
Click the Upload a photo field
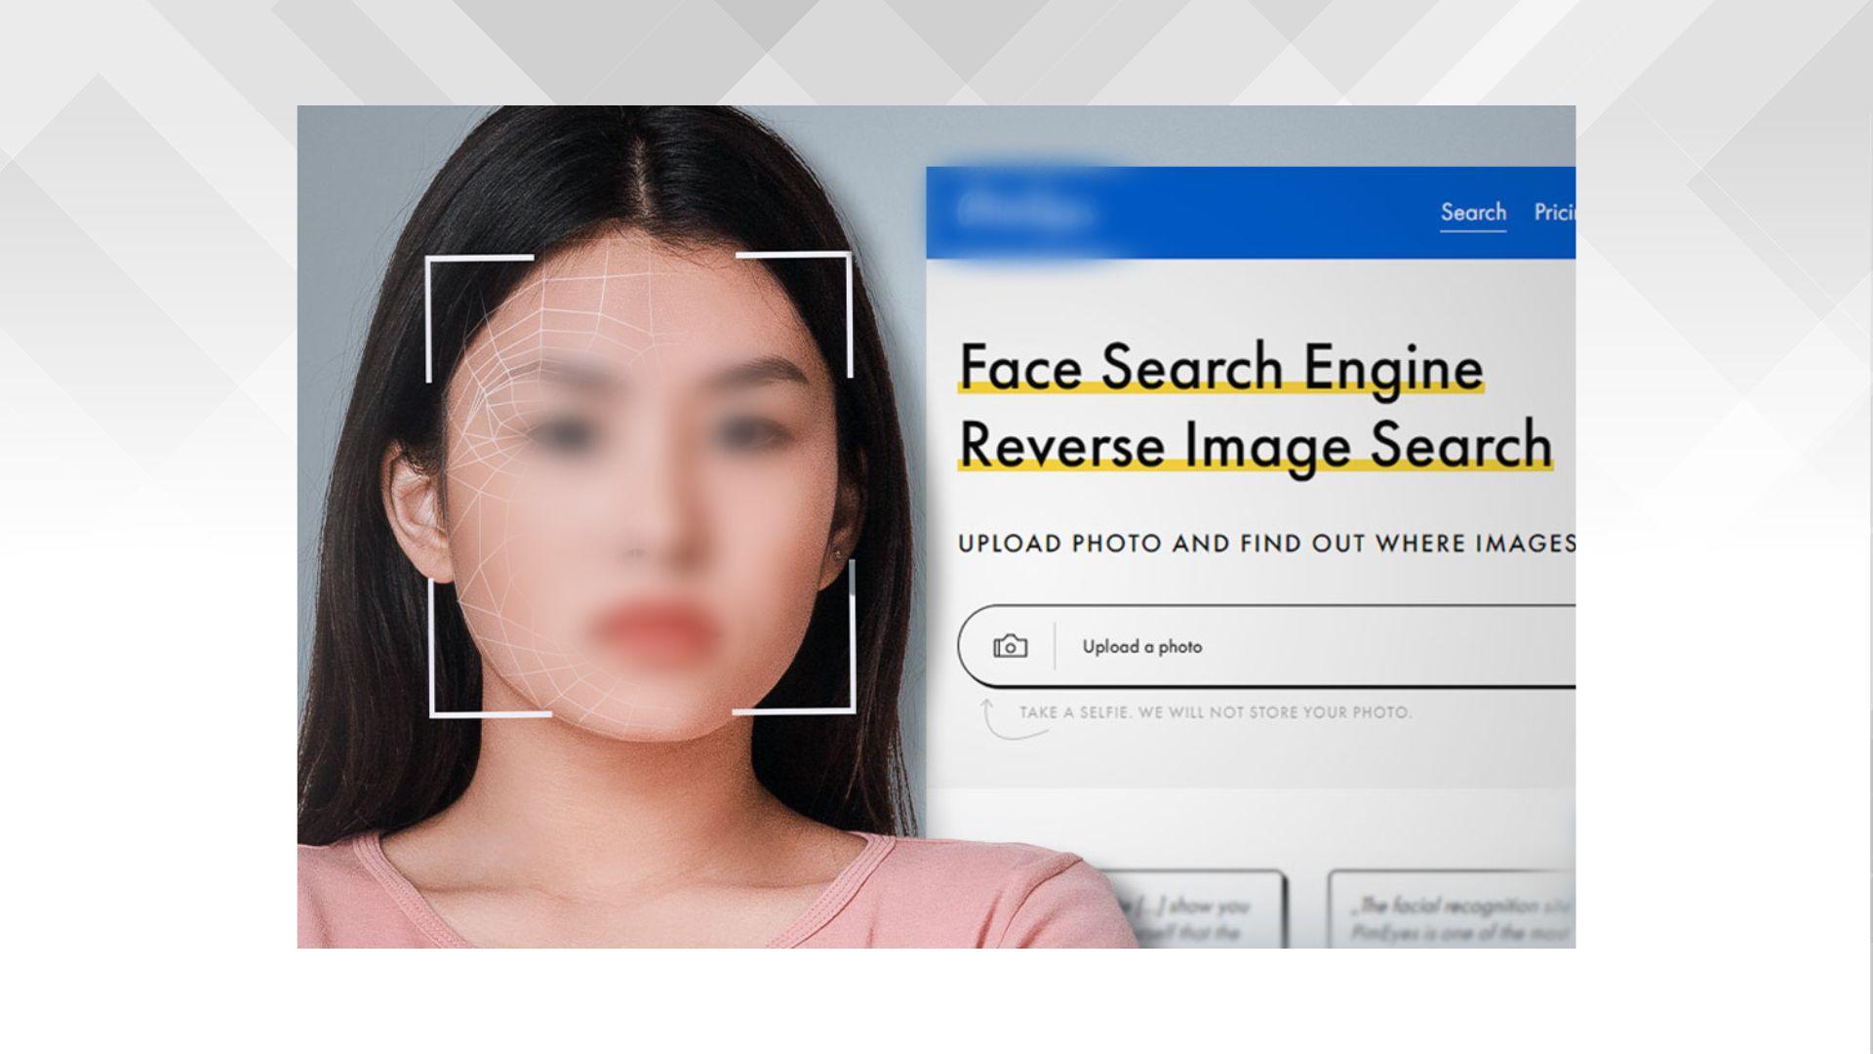(1266, 646)
